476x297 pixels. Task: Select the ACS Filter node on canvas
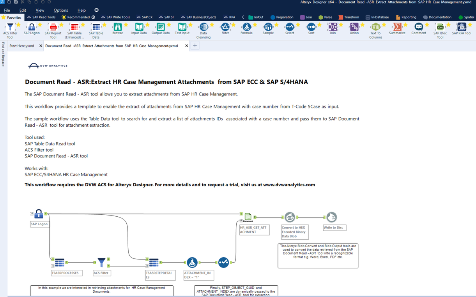(101, 263)
